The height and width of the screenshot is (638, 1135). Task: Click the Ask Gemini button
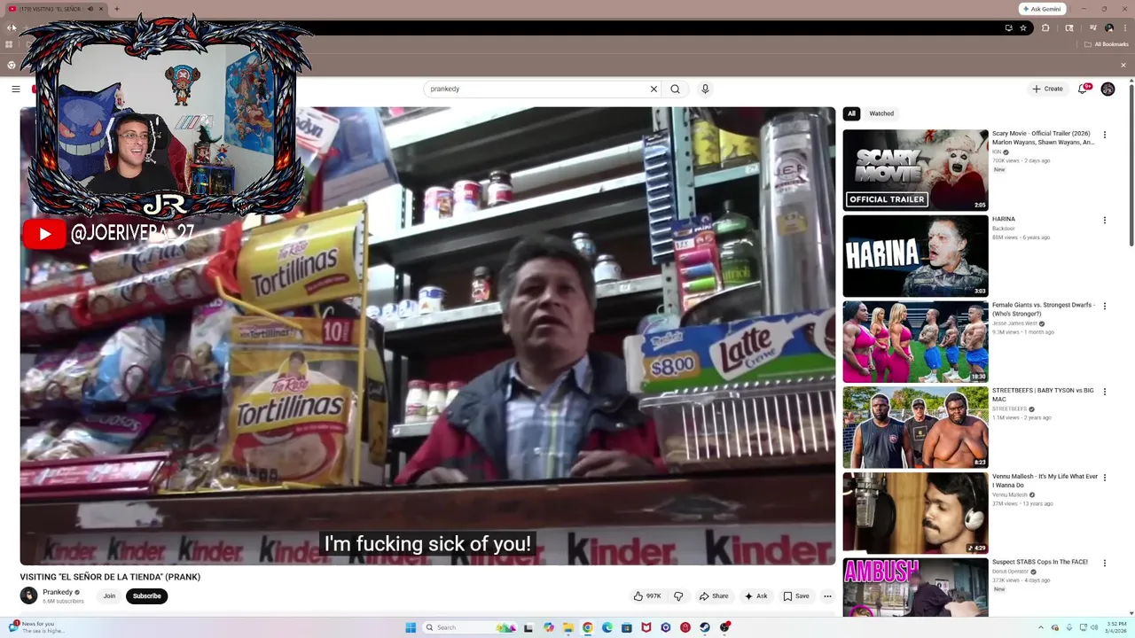1042,9
